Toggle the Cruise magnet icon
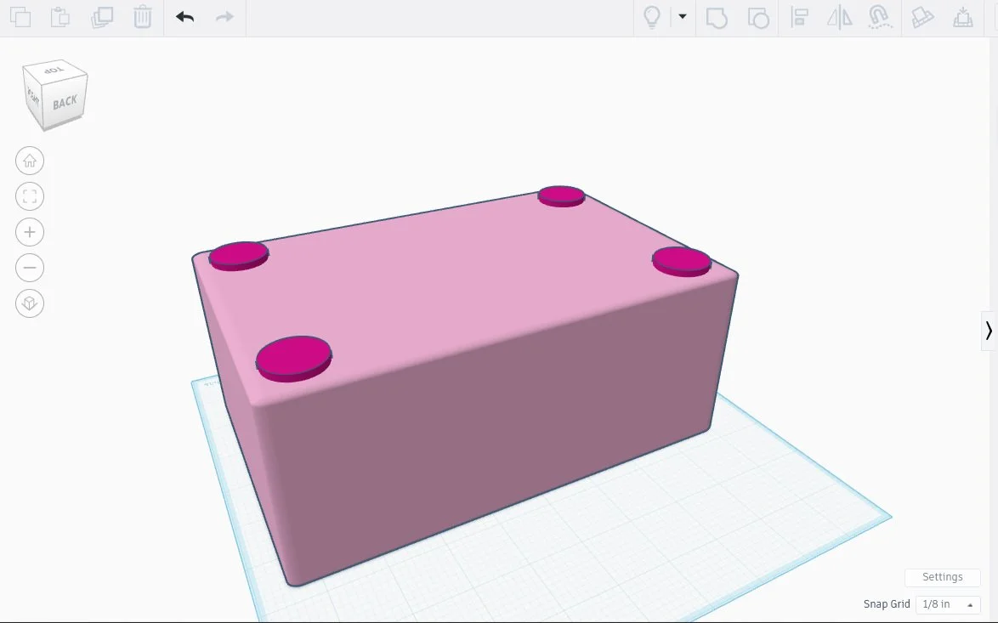Image resolution: width=998 pixels, height=623 pixels. point(880,17)
